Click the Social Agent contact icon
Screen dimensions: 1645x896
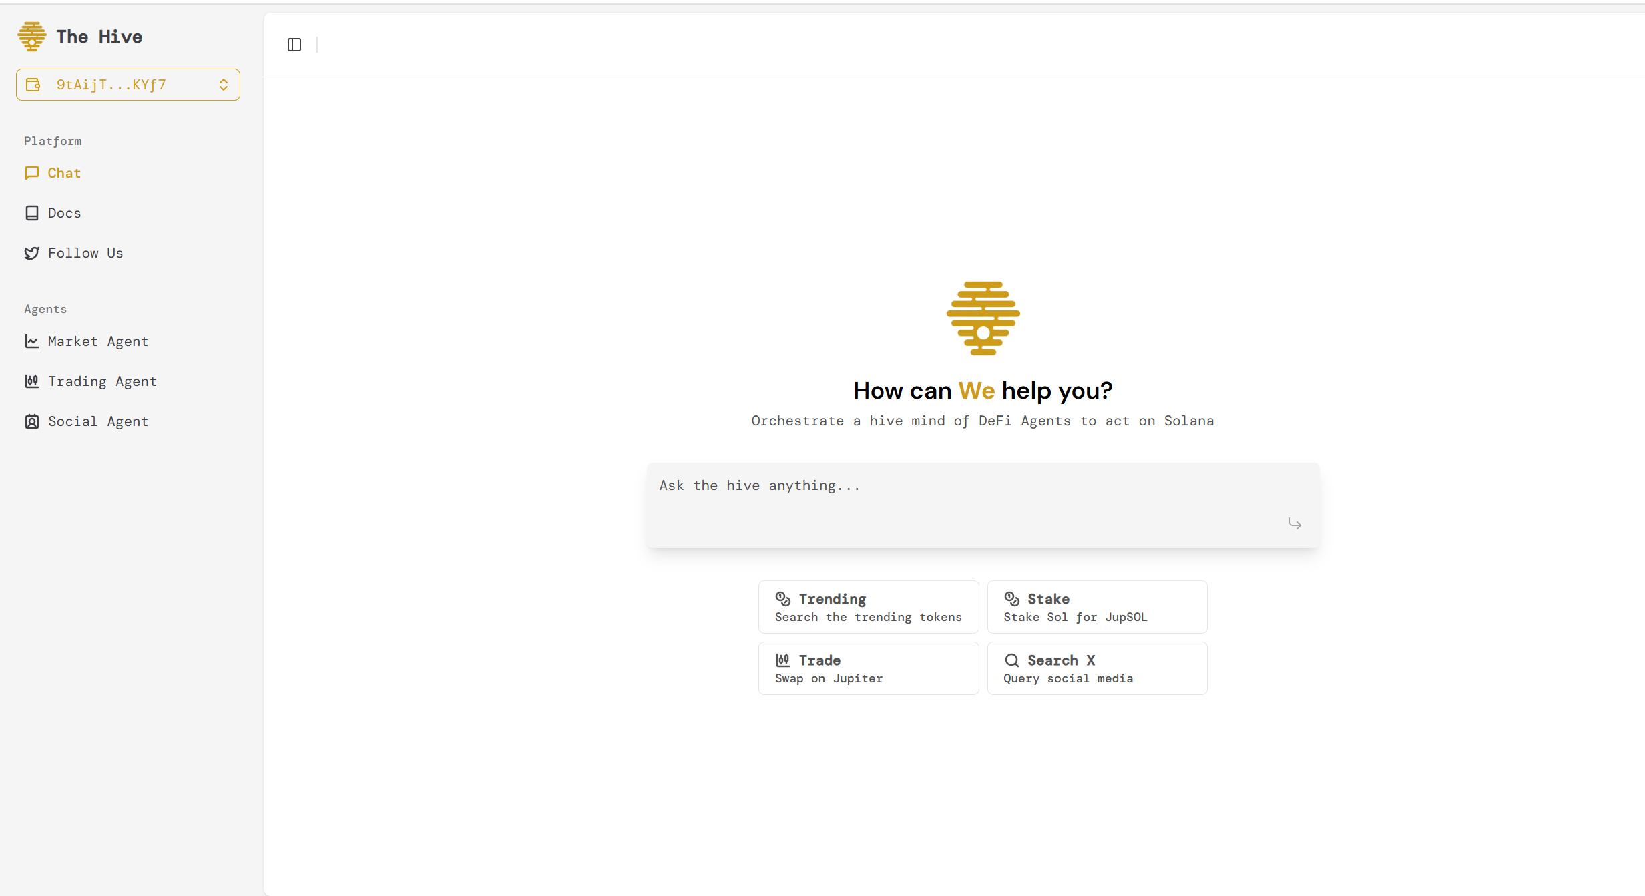click(31, 421)
